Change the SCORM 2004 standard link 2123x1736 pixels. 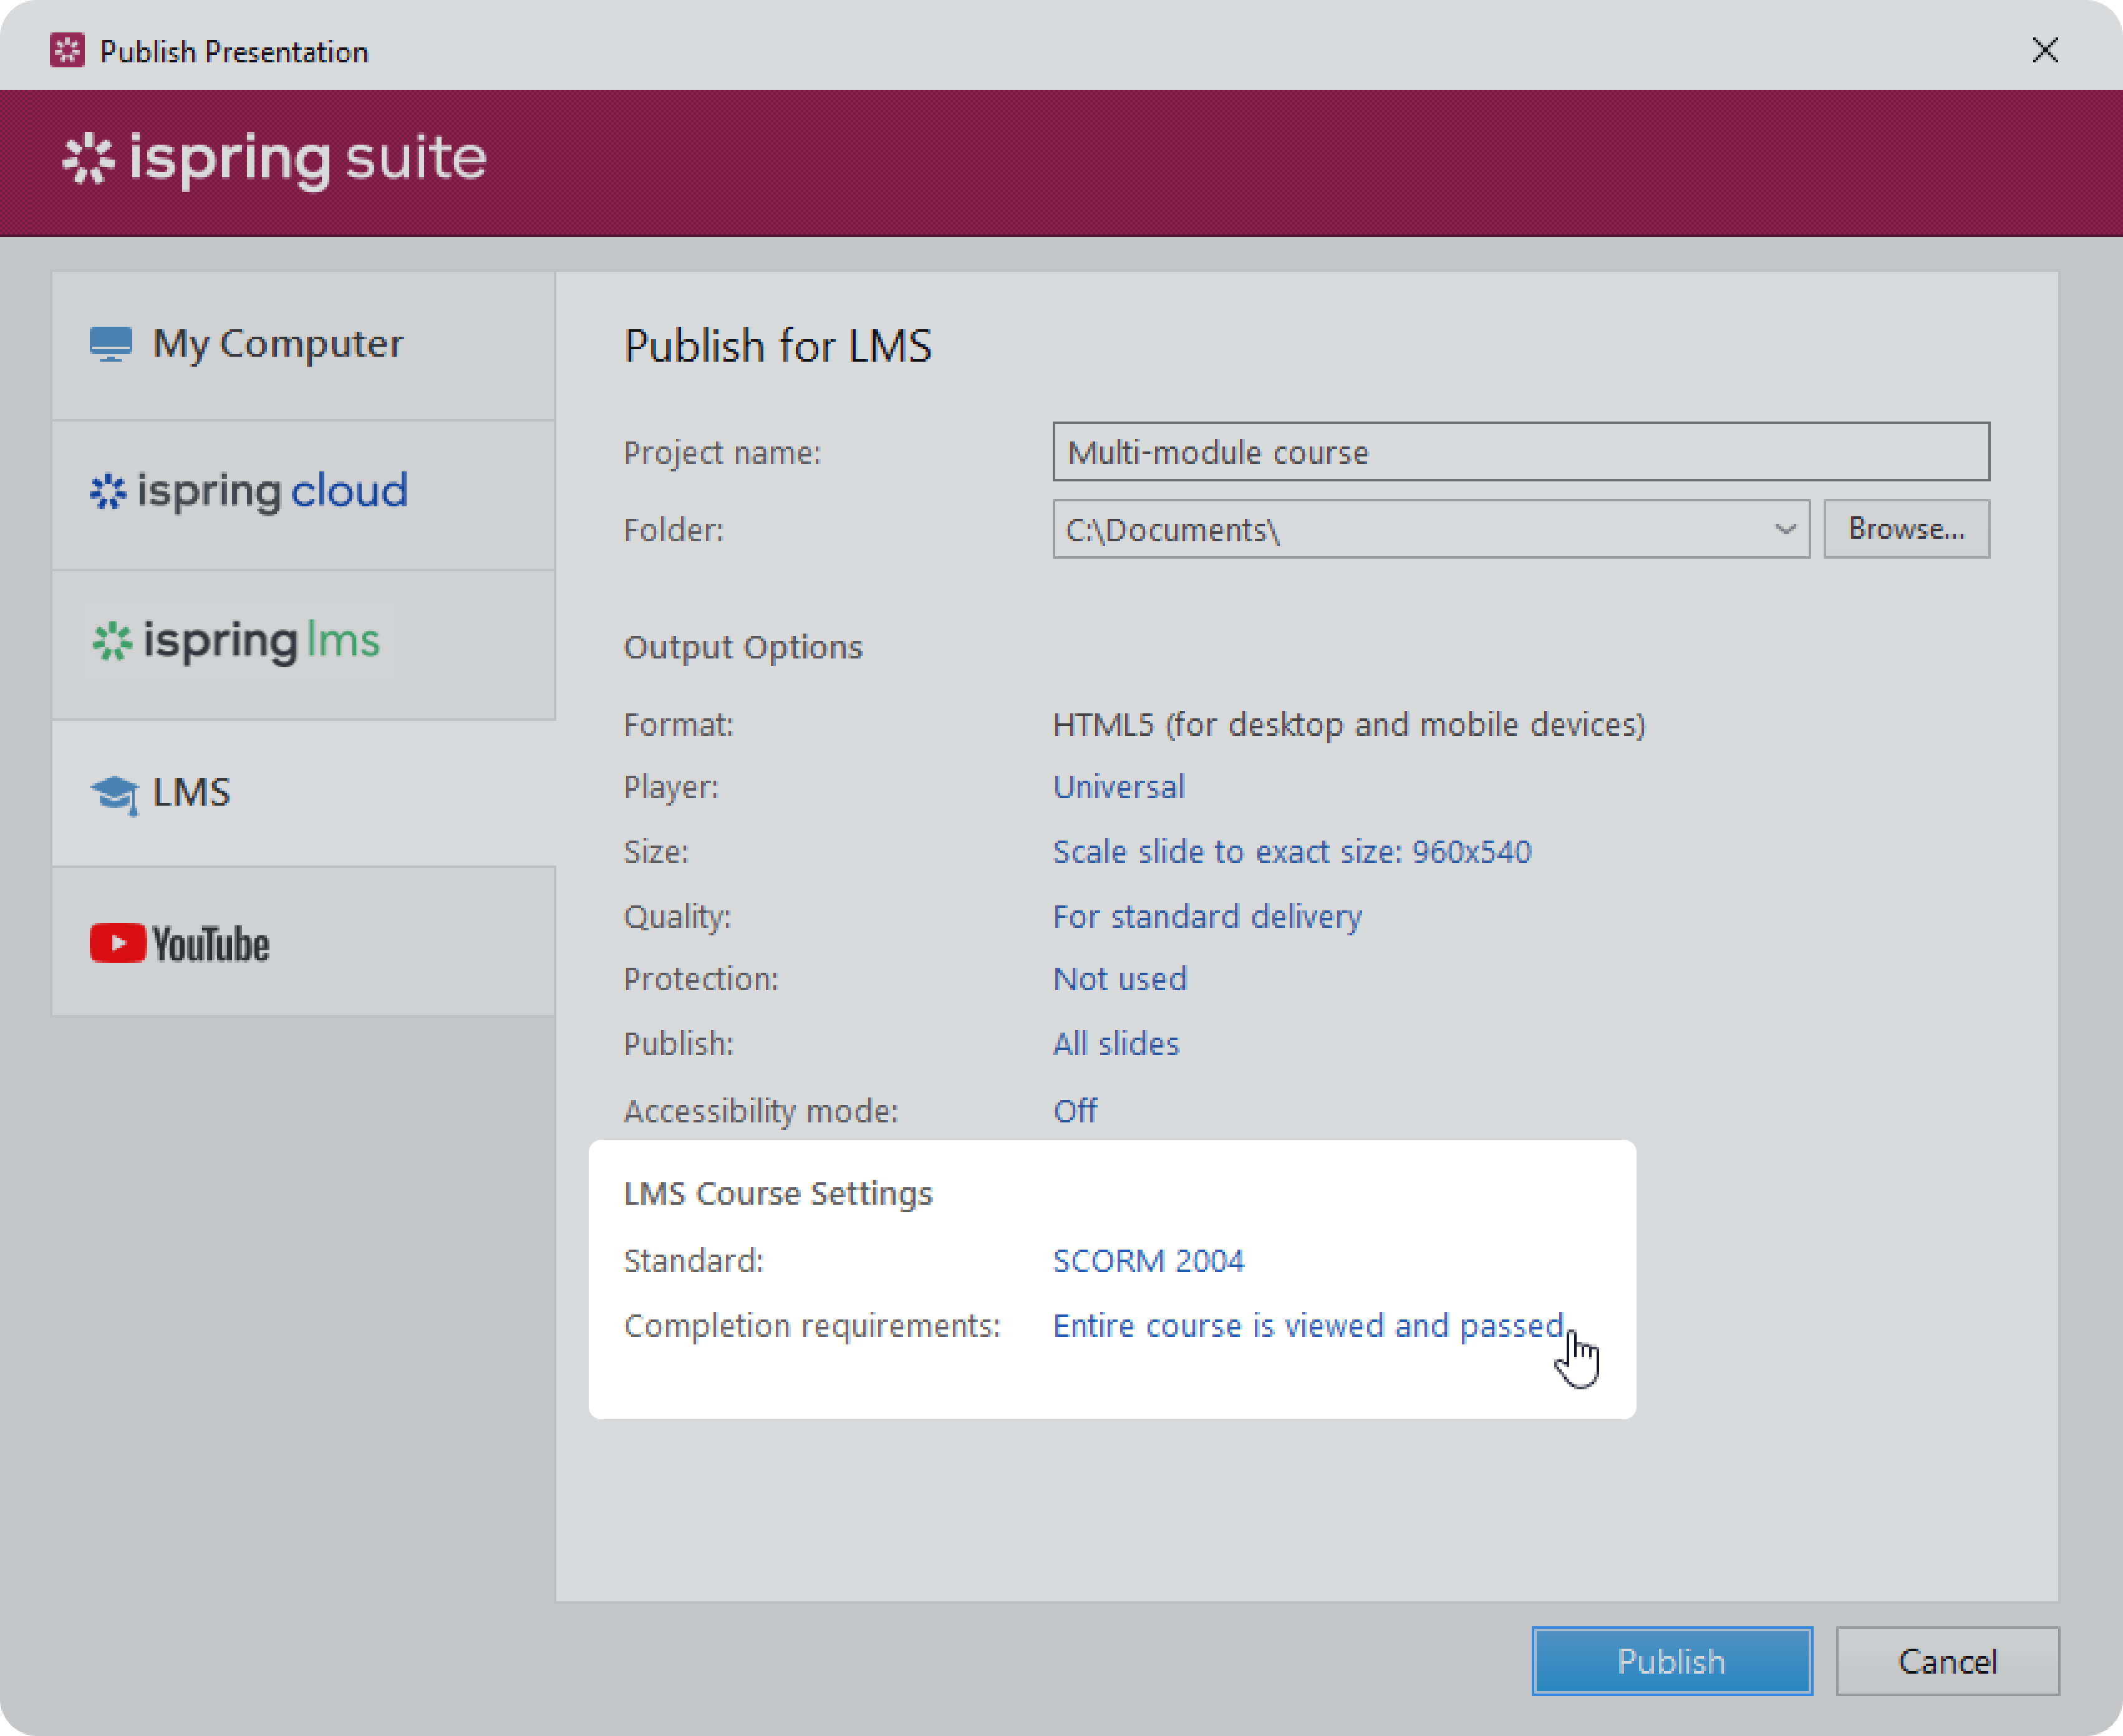click(x=1148, y=1260)
